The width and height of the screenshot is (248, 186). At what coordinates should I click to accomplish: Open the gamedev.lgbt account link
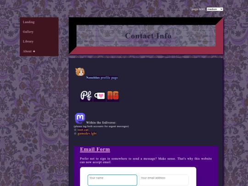[x=87, y=134]
